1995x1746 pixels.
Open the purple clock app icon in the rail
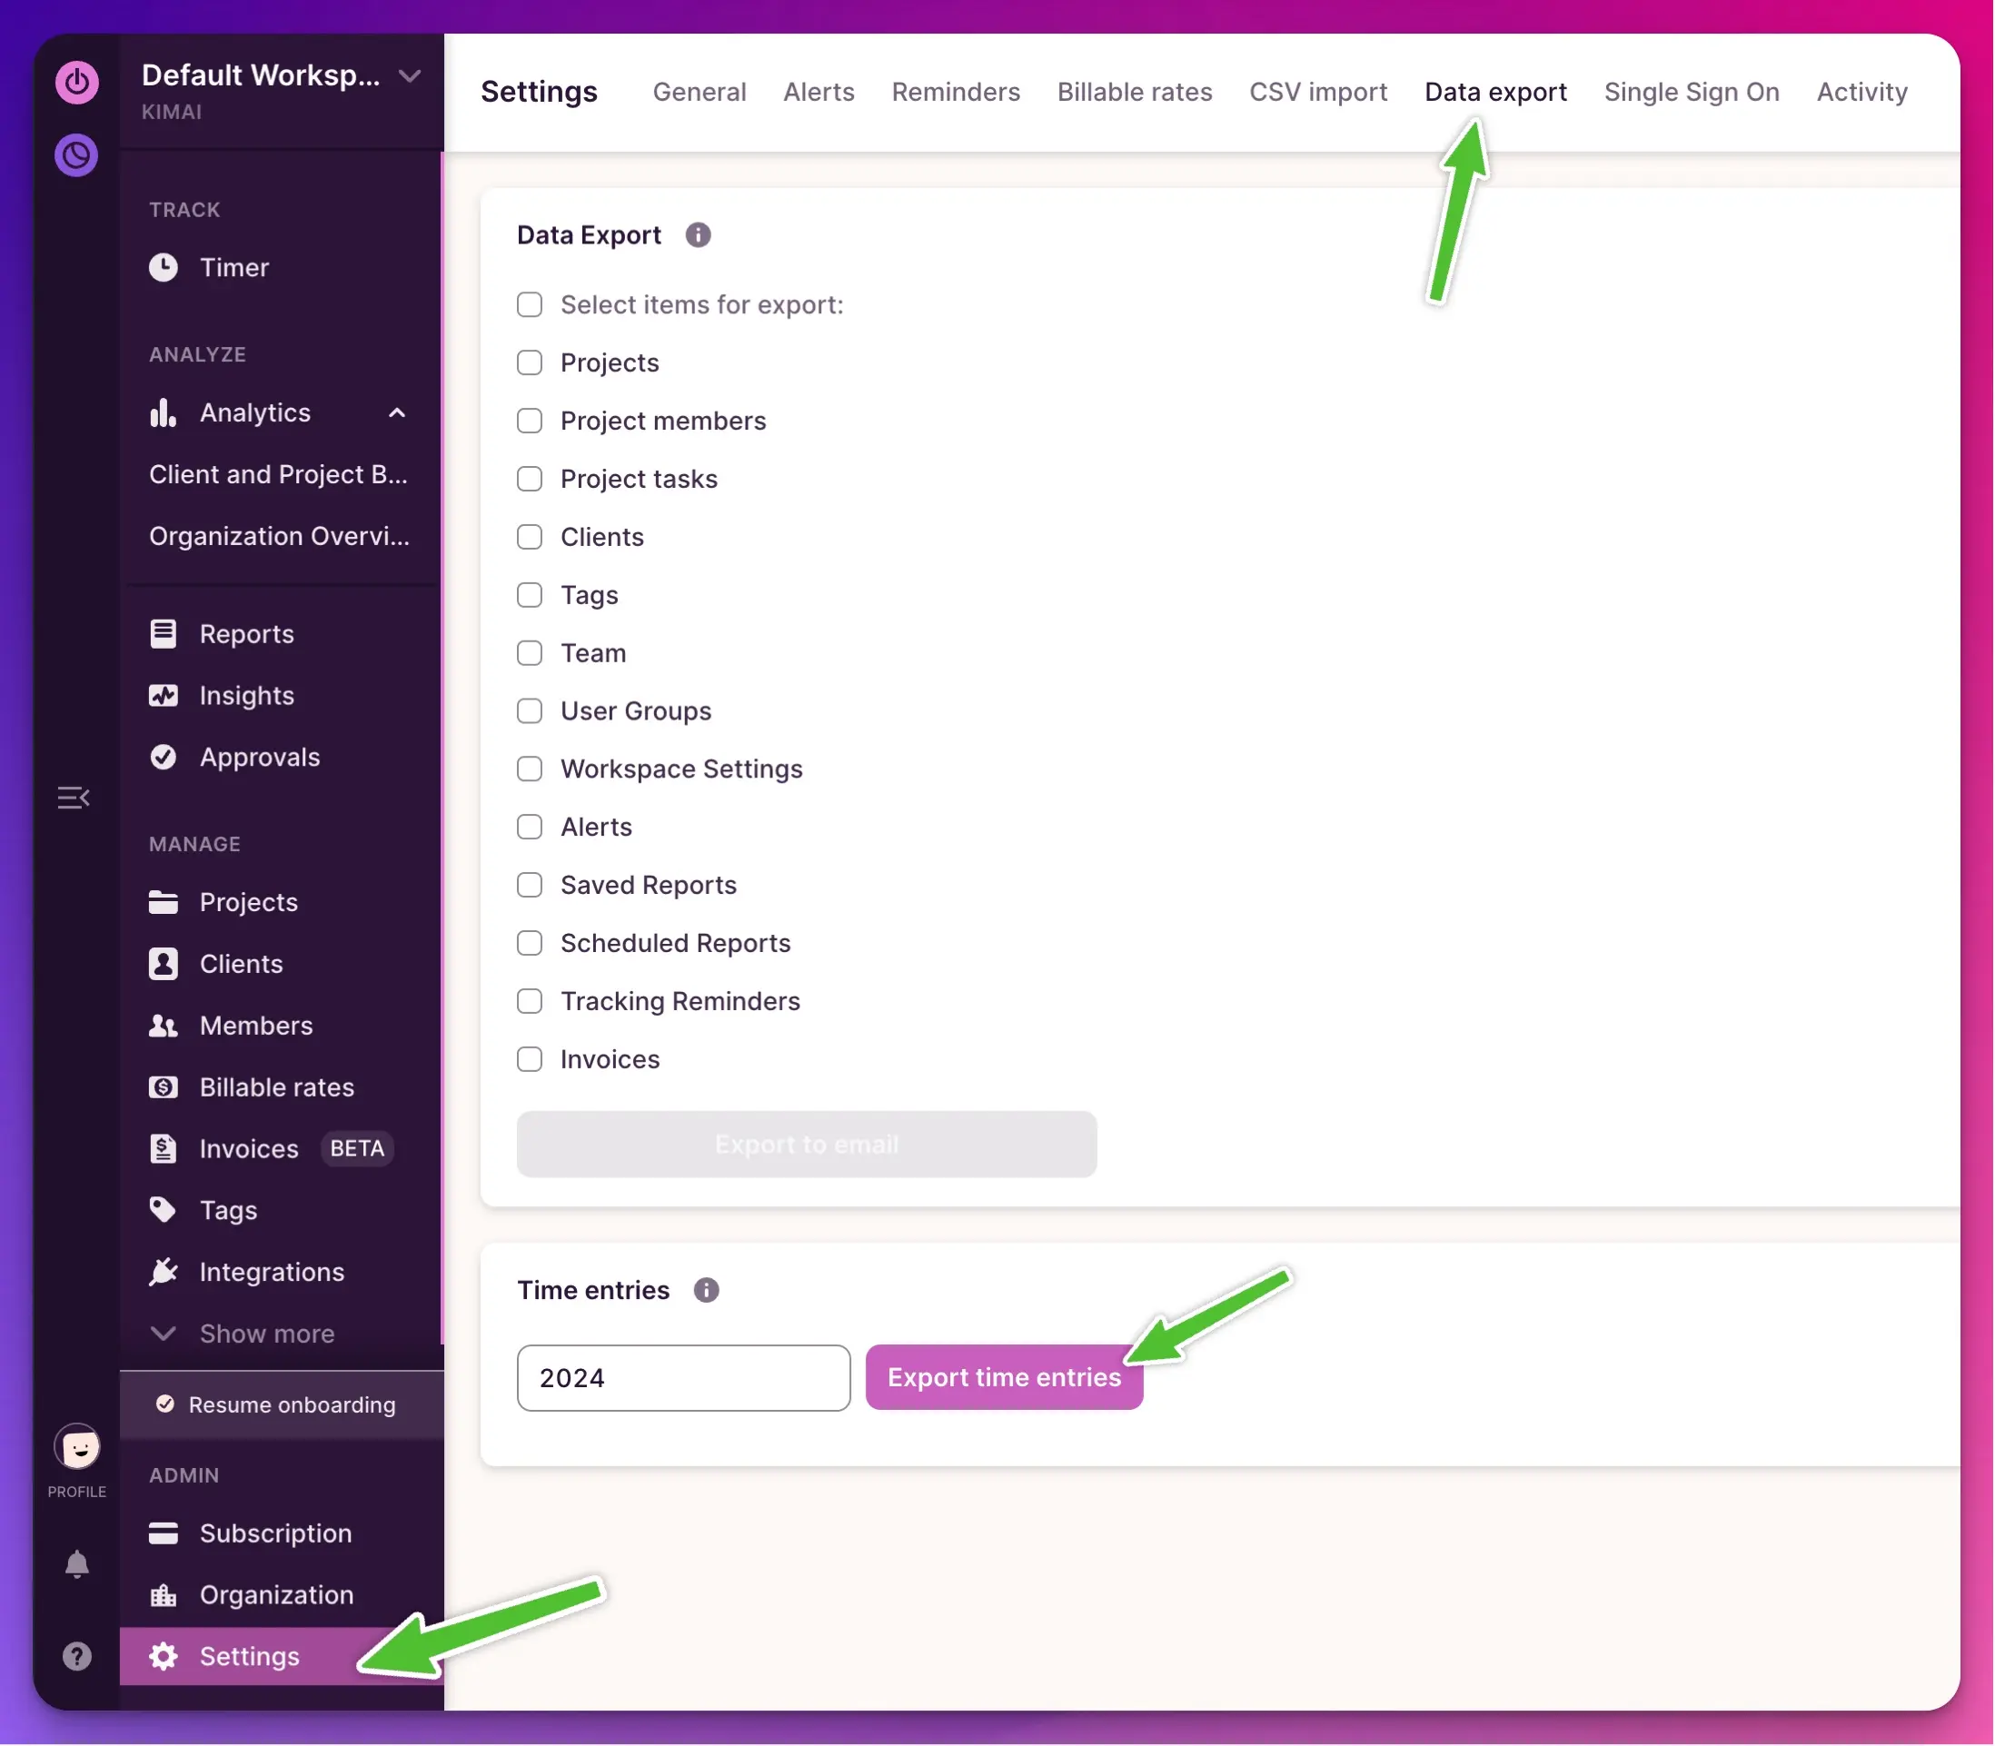point(77,155)
